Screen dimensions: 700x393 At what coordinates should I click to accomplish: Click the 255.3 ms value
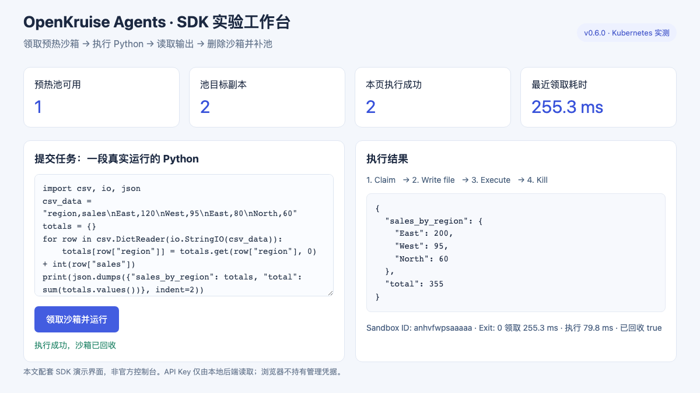click(x=567, y=107)
